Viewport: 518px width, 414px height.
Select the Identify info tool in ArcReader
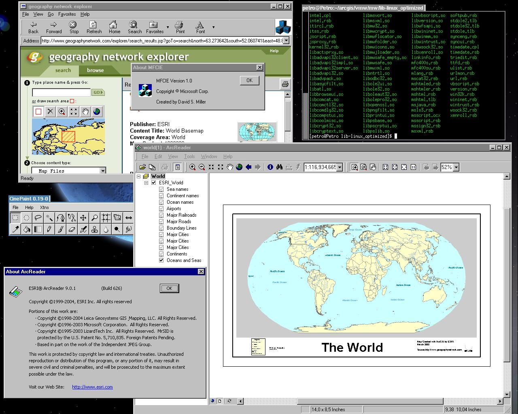(x=270, y=167)
